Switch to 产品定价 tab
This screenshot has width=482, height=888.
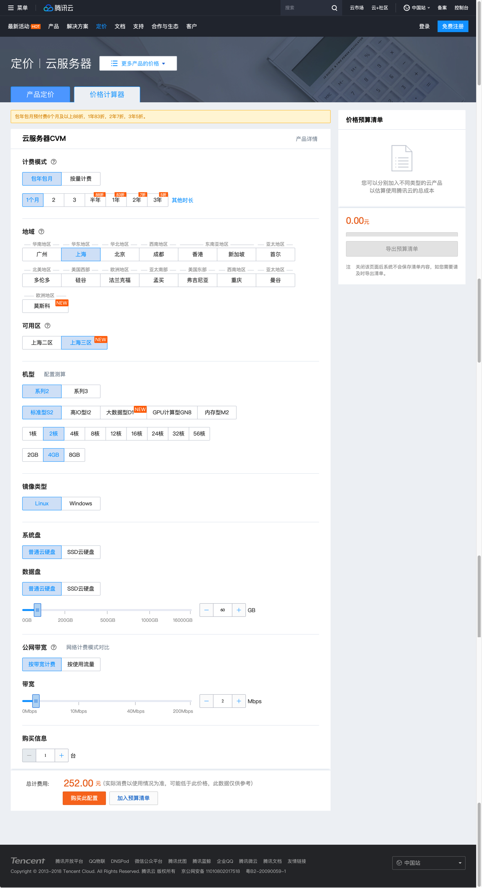point(40,95)
